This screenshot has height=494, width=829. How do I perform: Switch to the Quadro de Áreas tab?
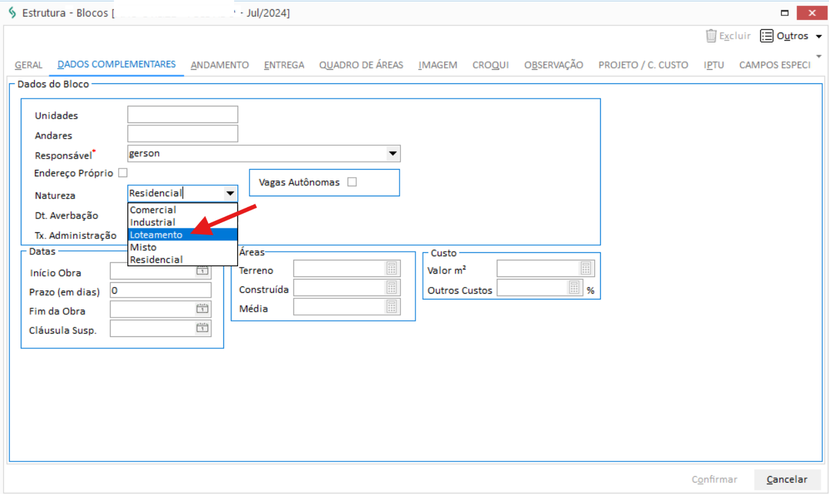[361, 65]
